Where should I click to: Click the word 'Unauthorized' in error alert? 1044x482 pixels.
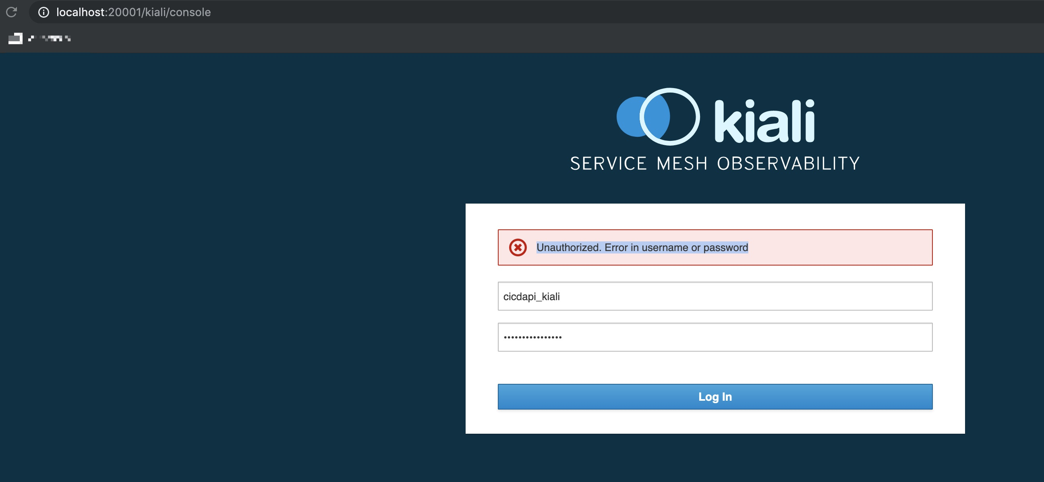568,247
